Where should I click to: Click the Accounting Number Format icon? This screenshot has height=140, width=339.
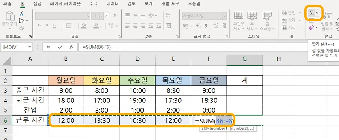(x=186, y=26)
